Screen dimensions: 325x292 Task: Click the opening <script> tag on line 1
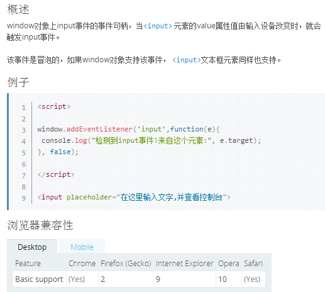(54, 106)
